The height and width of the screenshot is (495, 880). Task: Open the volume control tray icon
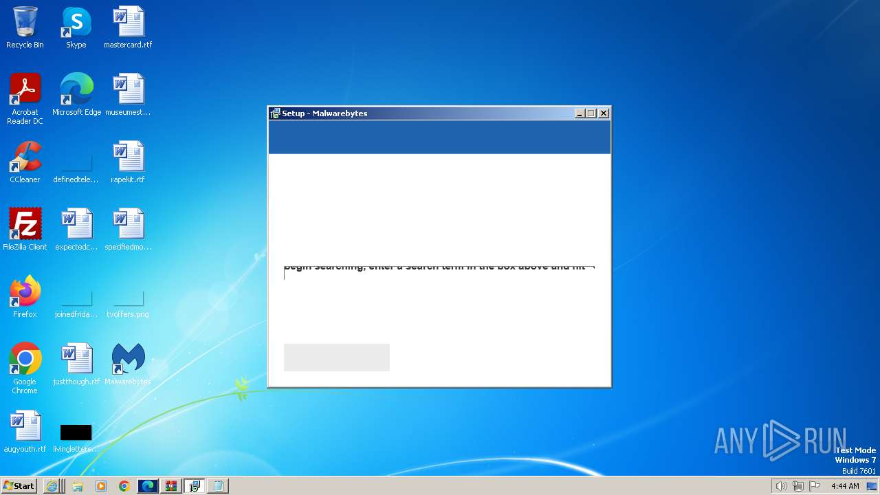(x=781, y=486)
